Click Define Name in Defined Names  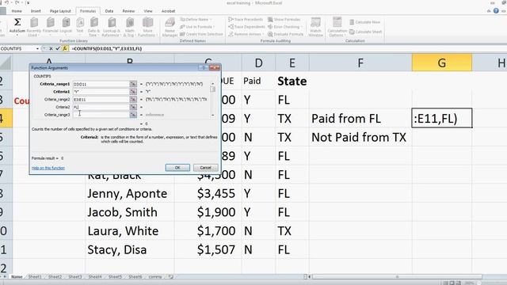[196, 19]
